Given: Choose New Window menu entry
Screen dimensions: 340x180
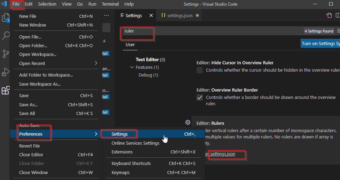Looking at the screenshot, I should point(56,25).
